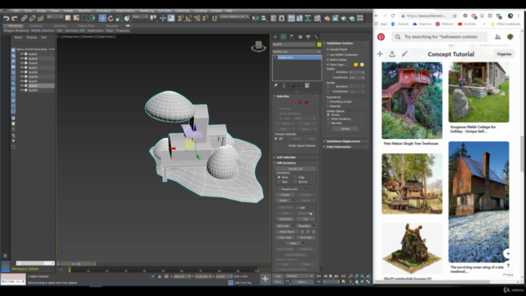Click Zoom Extents viewport navigation icon

pyautogui.click(x=362, y=276)
